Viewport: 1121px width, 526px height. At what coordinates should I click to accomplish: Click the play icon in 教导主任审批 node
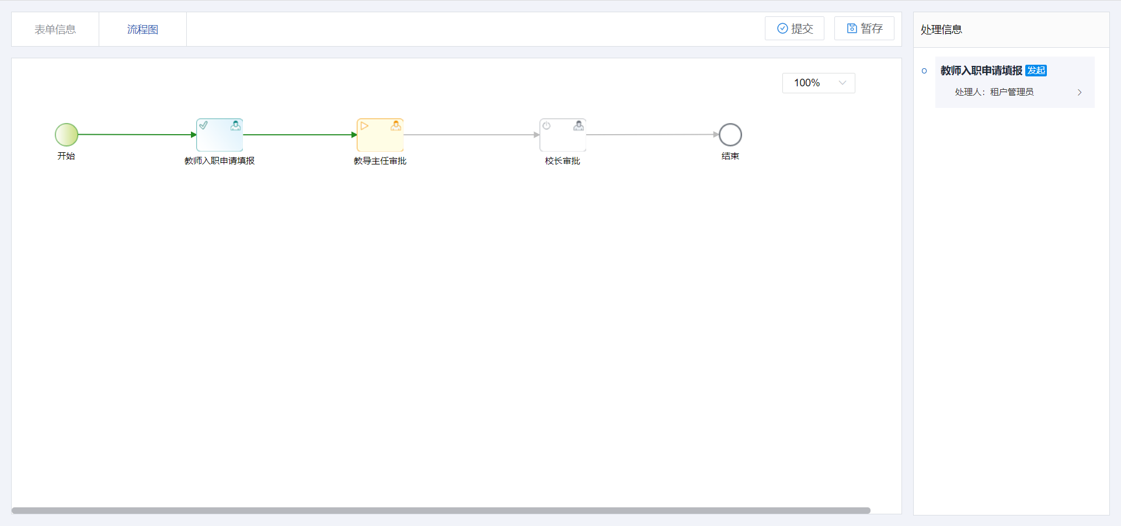click(364, 126)
